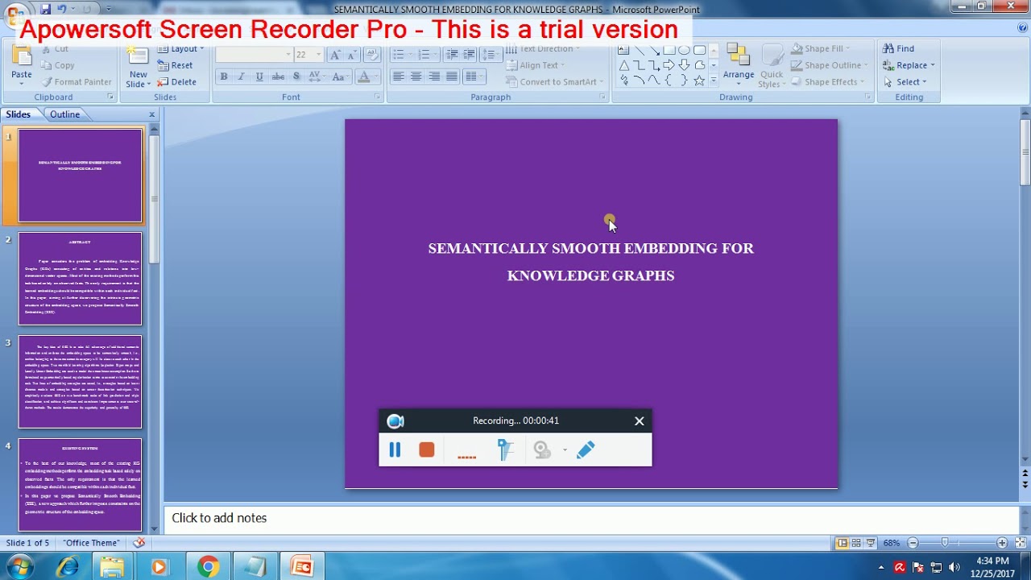The height and width of the screenshot is (580, 1031).
Task: Delete the selected slide
Action: click(176, 82)
